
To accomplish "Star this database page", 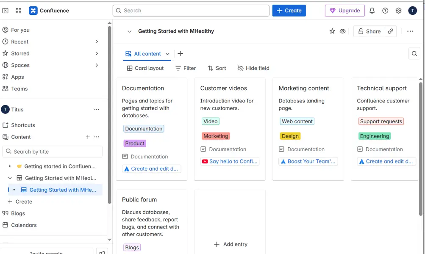I will (332, 31).
